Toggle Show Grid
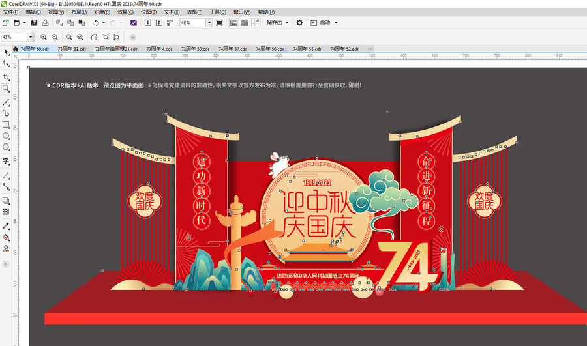Viewport: 587px width, 346px height. [x=245, y=23]
